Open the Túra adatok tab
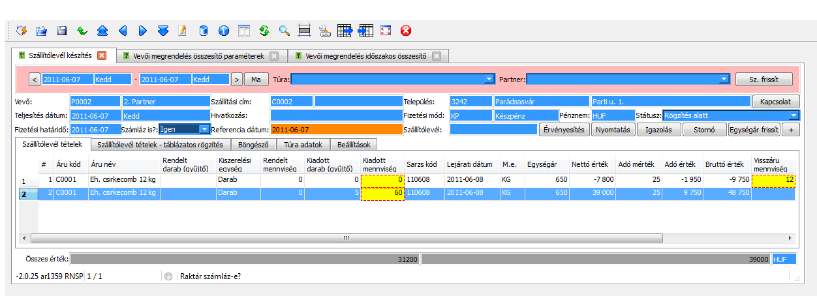 [303, 145]
